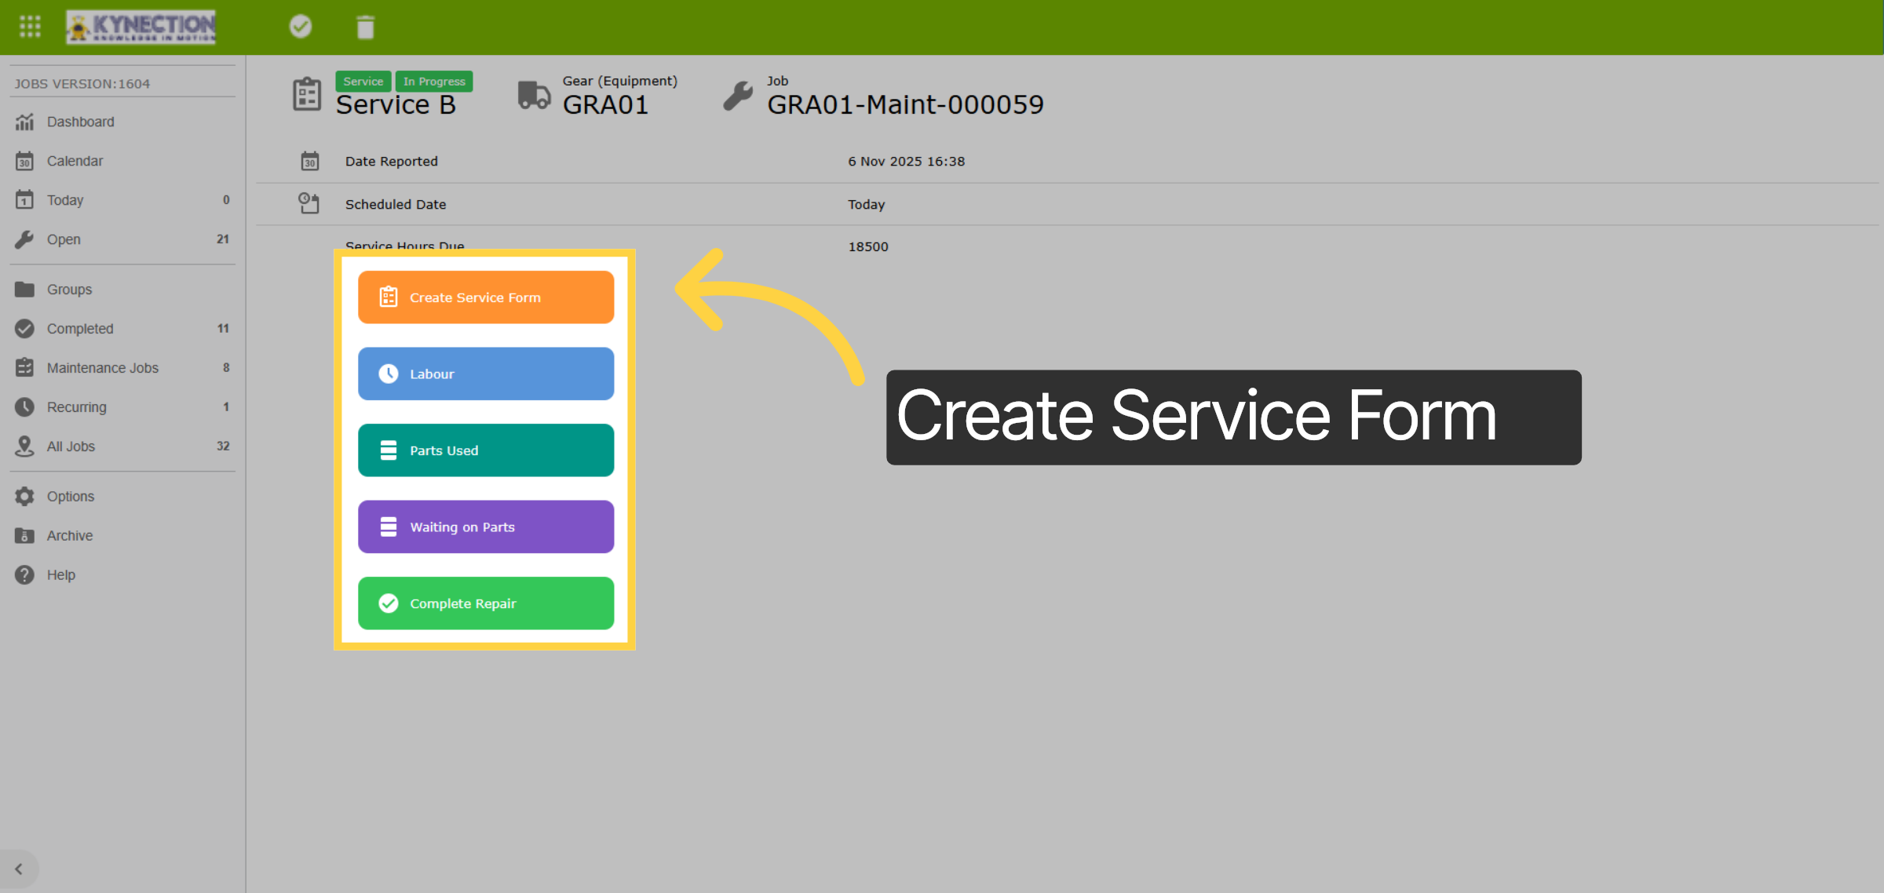Image resolution: width=1884 pixels, height=893 pixels.
Task: Click the Date Reported label
Action: (x=392, y=162)
